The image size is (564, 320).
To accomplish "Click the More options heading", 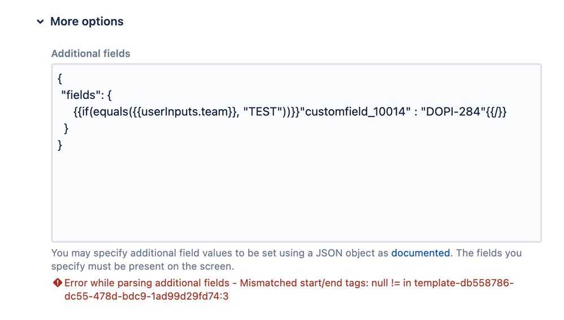I will click(86, 21).
